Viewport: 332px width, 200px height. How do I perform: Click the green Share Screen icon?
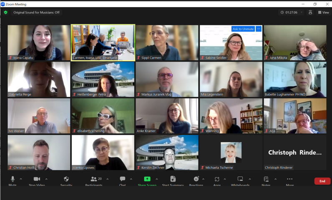[x=147, y=179]
